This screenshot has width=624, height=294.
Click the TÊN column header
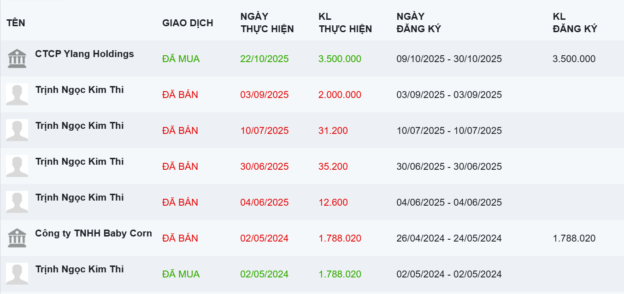coord(16,23)
